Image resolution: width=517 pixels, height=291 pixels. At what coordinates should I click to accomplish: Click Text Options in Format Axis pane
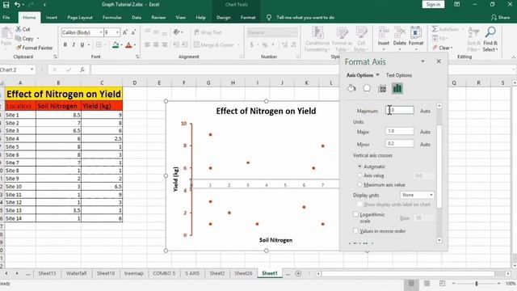pyautogui.click(x=399, y=75)
